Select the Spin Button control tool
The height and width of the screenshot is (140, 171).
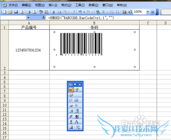point(77,116)
